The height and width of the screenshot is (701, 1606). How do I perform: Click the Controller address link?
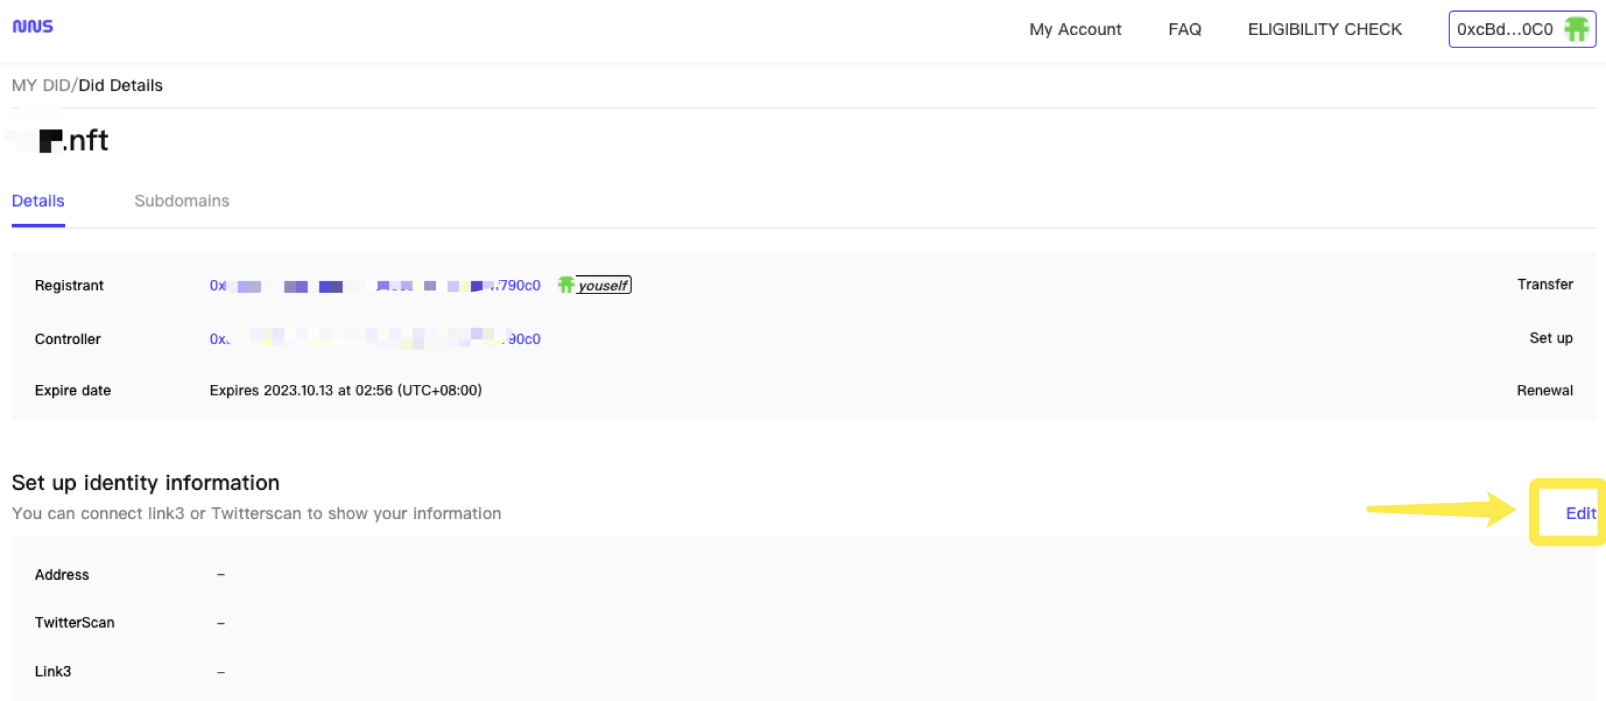374,338
